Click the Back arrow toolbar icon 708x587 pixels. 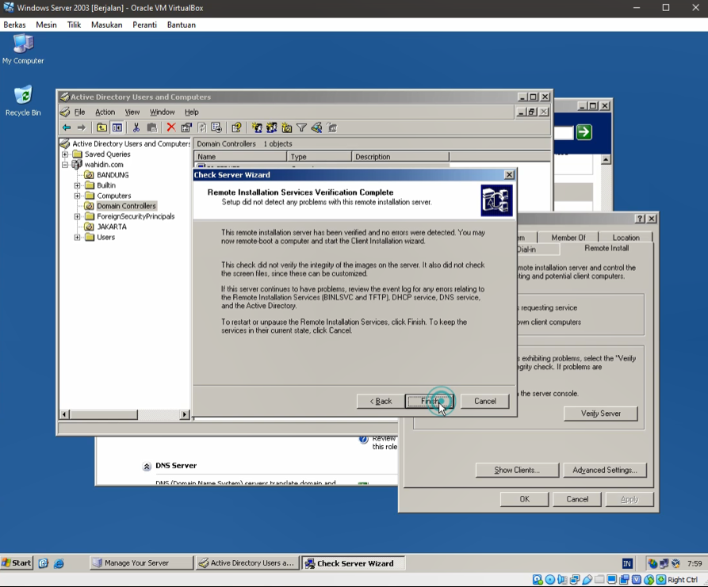[x=67, y=128]
